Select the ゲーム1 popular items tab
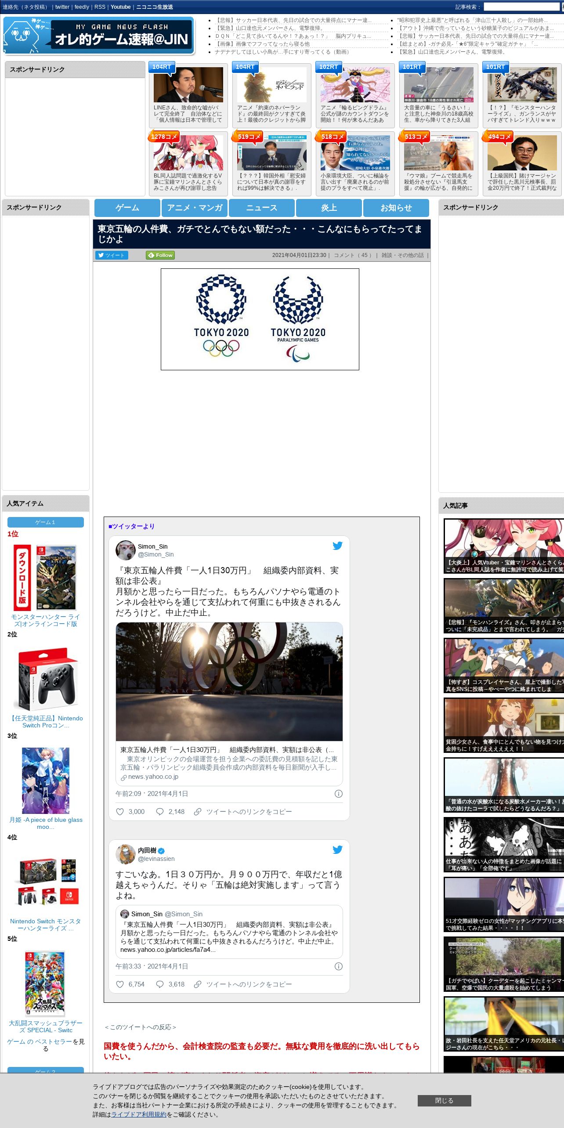This screenshot has height=1128, width=564. click(45, 522)
